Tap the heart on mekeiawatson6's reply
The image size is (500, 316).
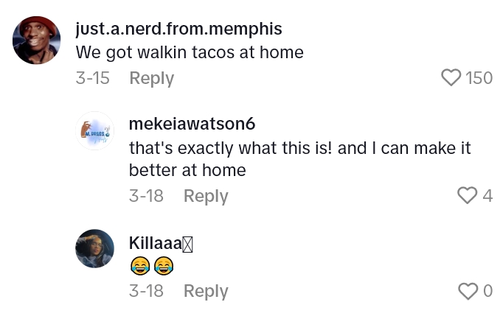click(468, 195)
